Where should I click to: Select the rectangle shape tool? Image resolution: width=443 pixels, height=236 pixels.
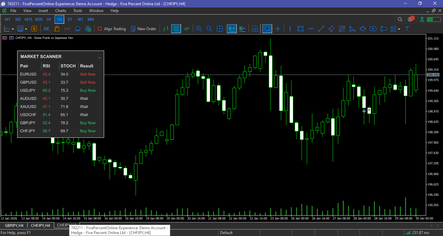click(x=300, y=29)
